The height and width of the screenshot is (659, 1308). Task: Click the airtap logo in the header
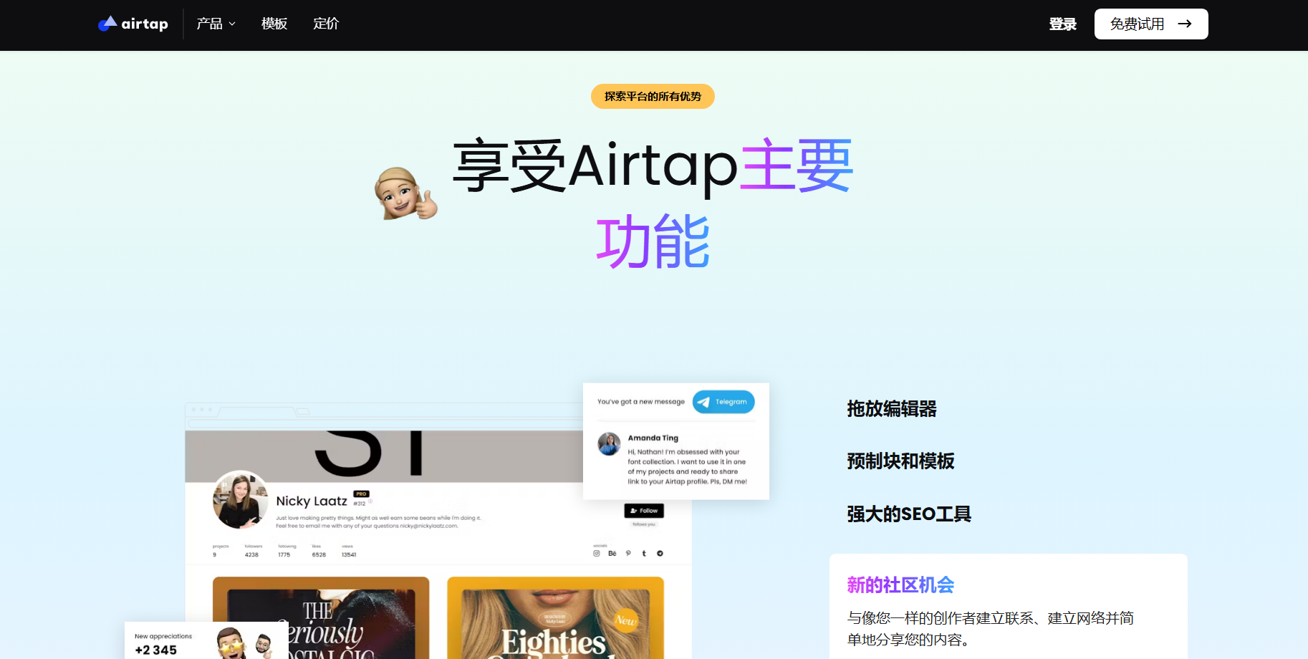(x=133, y=24)
